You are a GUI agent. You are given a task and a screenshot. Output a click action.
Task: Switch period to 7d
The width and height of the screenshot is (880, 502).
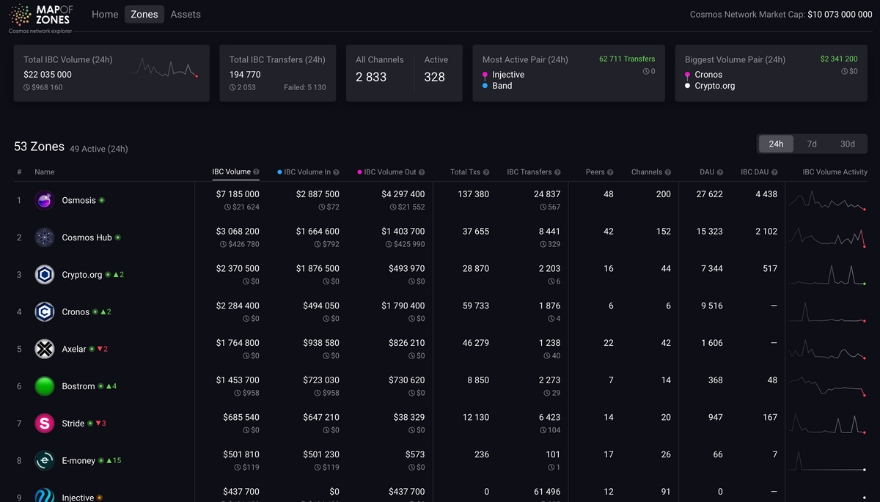tap(812, 144)
